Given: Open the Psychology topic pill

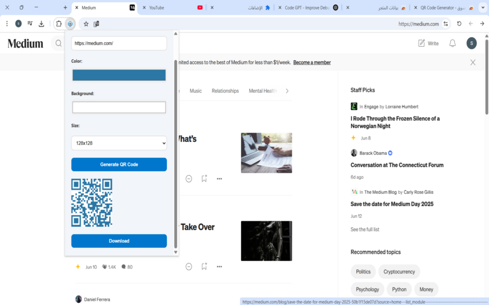Looking at the screenshot, I should point(367,289).
